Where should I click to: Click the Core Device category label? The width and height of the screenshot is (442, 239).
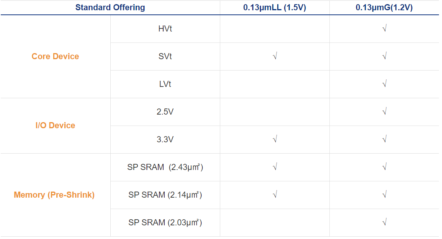56,57
